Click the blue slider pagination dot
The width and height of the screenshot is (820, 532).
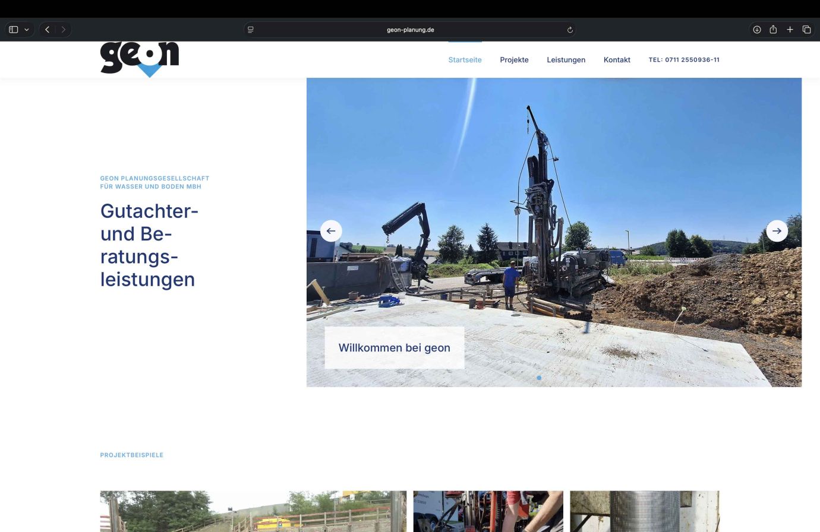click(539, 378)
